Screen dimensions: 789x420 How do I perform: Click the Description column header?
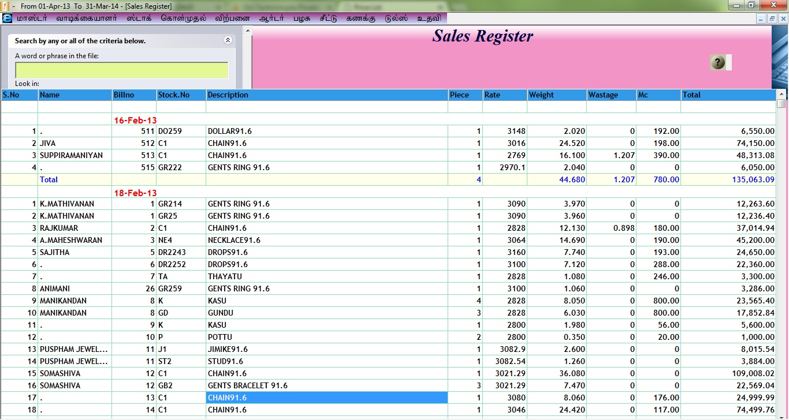click(x=326, y=95)
